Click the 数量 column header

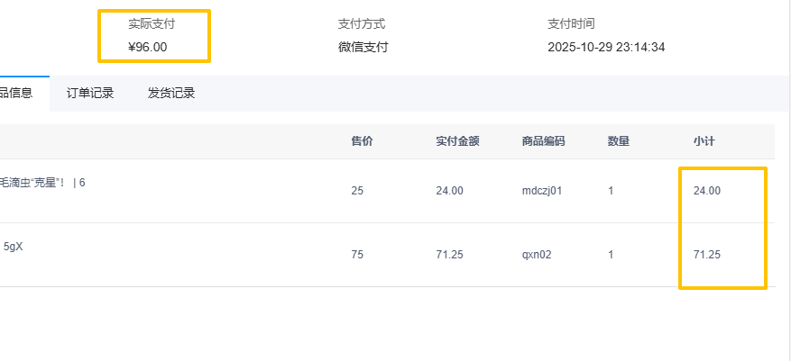point(619,141)
